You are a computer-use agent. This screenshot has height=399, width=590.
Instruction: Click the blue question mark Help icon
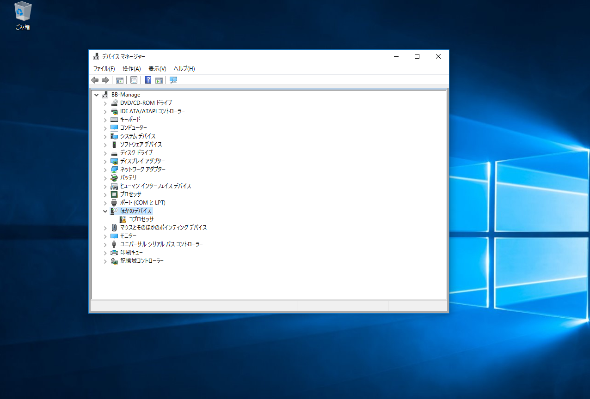pos(148,80)
